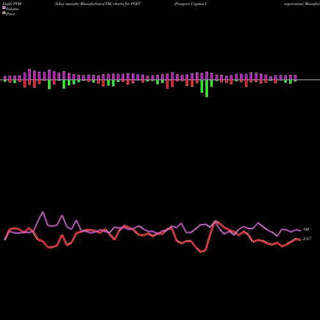Screen dimensions: 320x320
Task: Click the PSEC chart heading text
Action: point(98,4)
